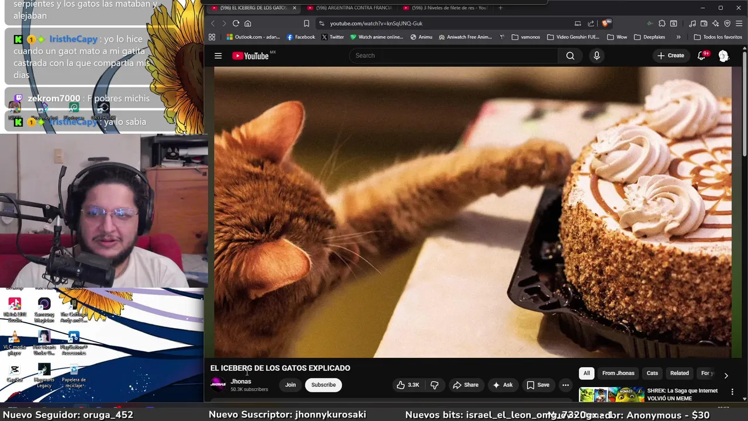748x421 pixels.
Task: Open the Hogwarts Legacy desktop shortcut
Action: [44, 376]
